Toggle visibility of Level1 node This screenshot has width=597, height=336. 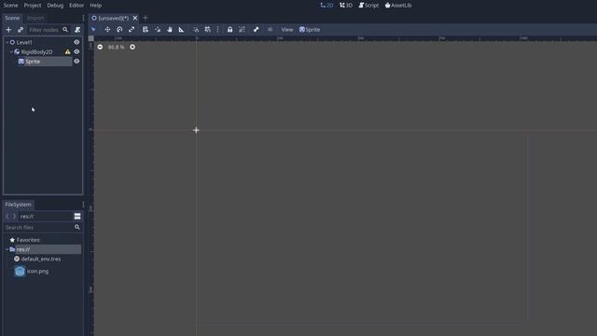coord(76,42)
